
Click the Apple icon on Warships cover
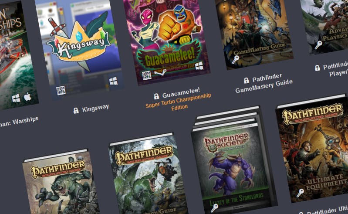(27, 97)
